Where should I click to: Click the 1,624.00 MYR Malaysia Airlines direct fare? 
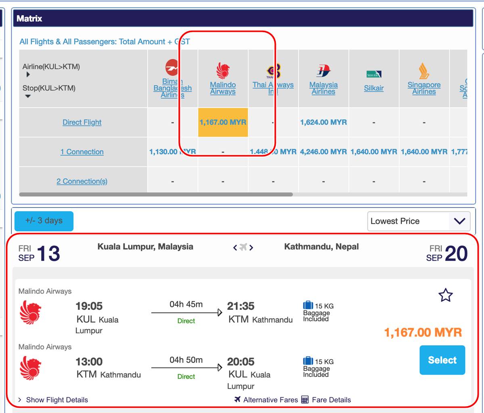coord(323,122)
